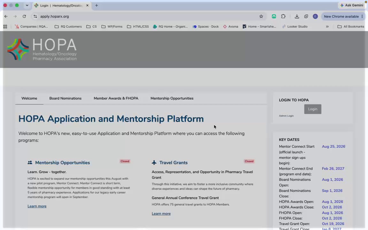Open the Avoma bookmark
The width and height of the screenshot is (368, 230).
230,27
